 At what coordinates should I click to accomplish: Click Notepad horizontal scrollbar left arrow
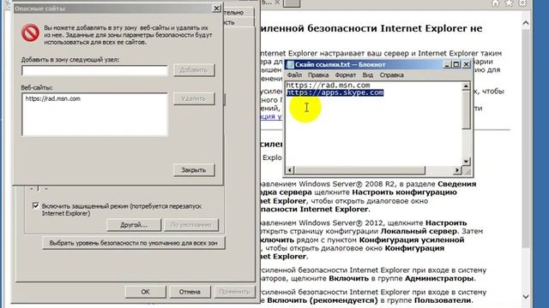point(290,170)
